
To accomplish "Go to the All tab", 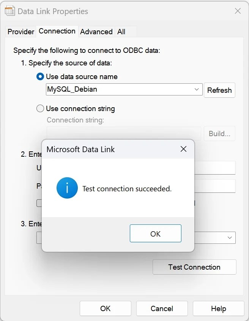I will tap(121, 32).
